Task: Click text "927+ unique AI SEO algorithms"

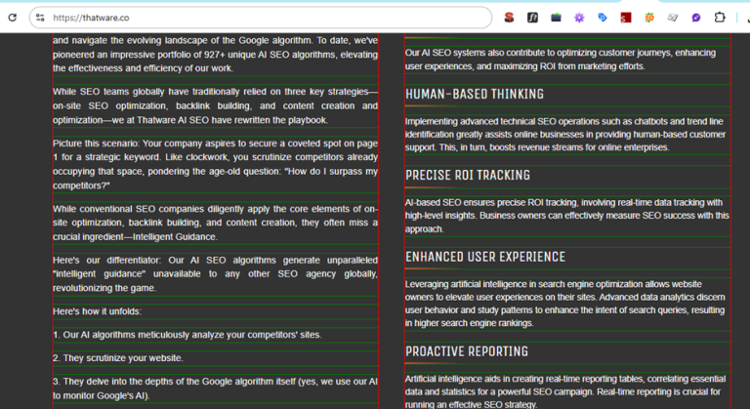Action: click(271, 55)
